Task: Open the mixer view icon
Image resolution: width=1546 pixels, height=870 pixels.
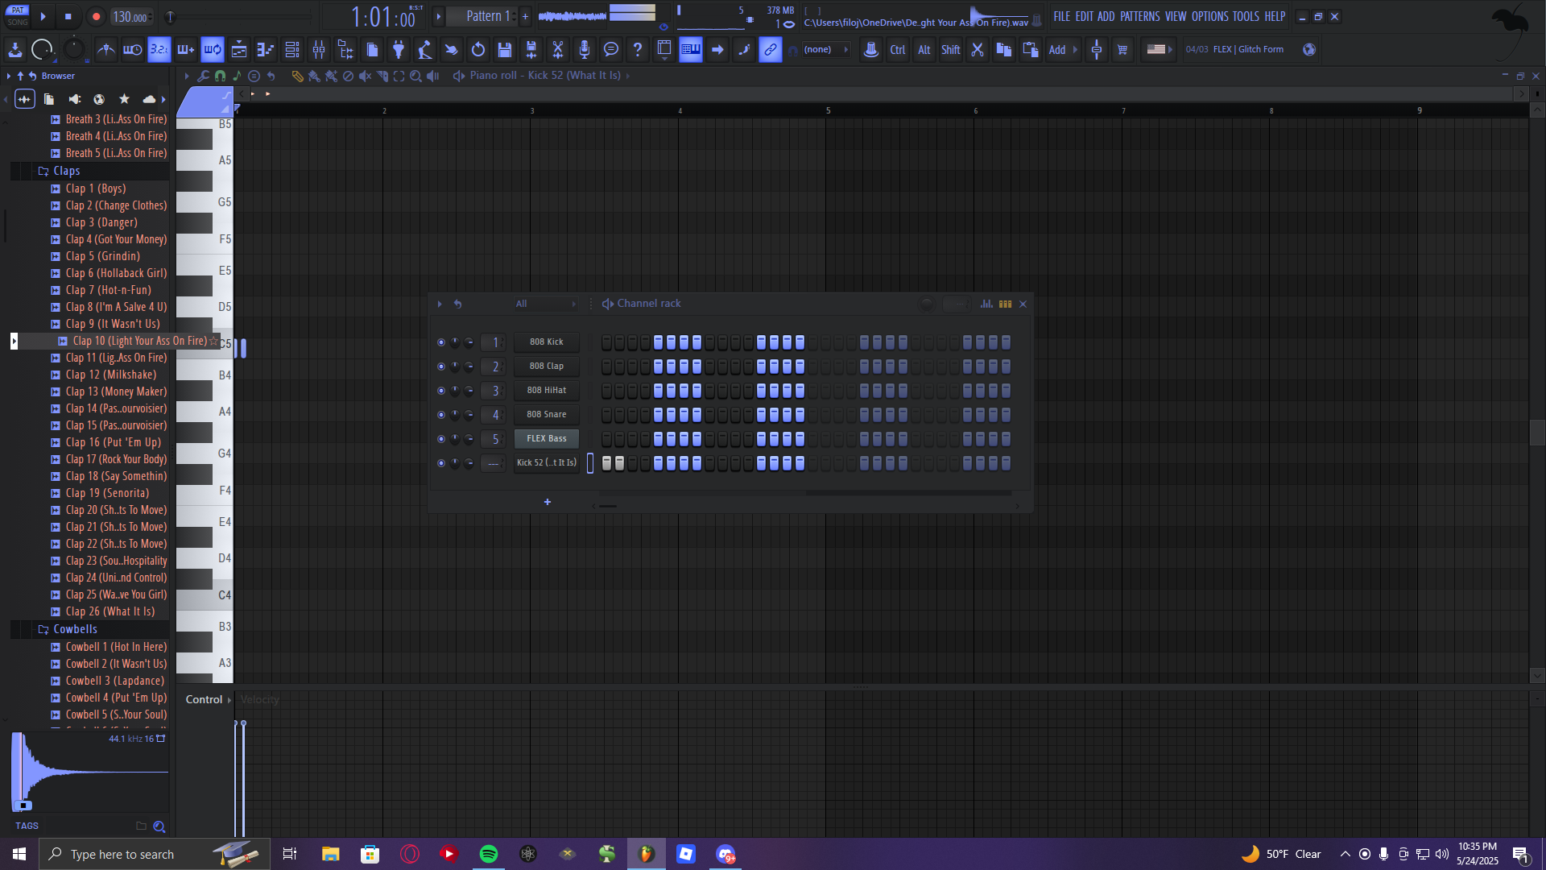Action: coord(319,50)
